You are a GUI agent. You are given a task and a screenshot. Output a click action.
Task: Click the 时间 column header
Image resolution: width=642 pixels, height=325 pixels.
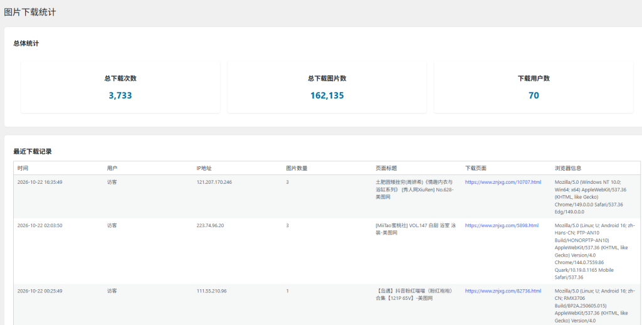point(23,168)
